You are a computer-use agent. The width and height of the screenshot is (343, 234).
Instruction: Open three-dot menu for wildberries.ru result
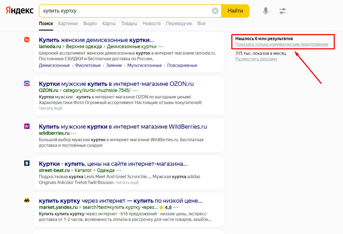point(74,133)
